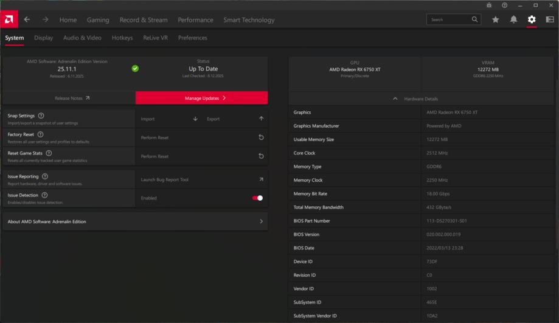
Task: Go back with the left arrow
Action: 27,19
